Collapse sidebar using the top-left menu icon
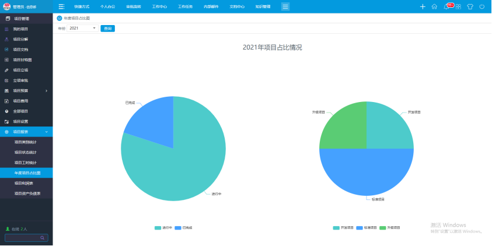 pyautogui.click(x=61, y=6)
